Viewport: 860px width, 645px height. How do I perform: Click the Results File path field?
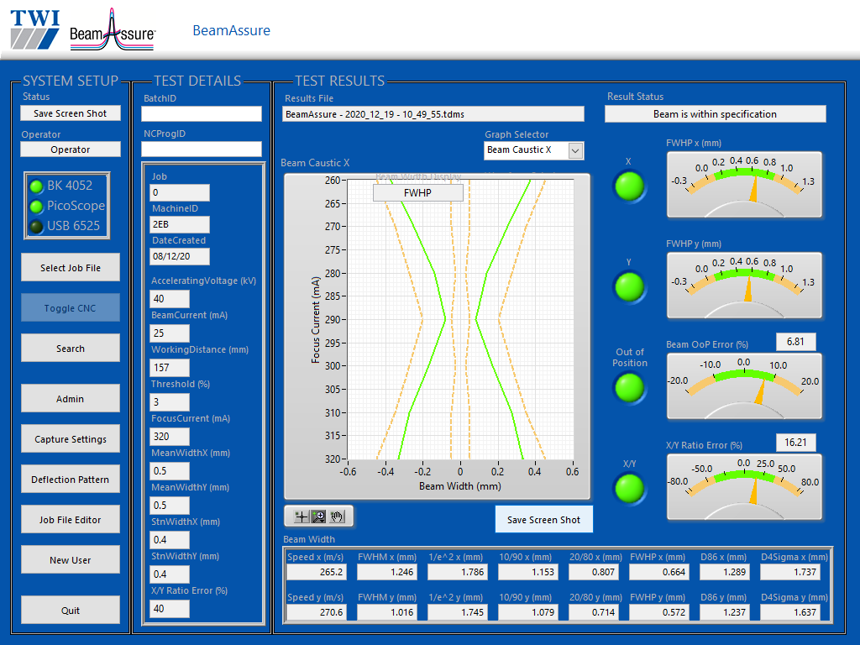(x=433, y=114)
